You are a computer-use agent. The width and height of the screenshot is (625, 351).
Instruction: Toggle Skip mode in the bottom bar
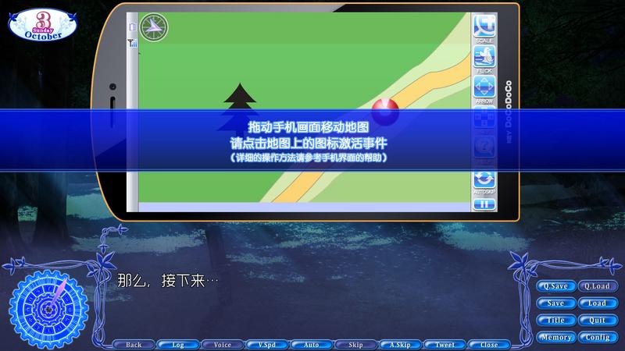(355, 344)
